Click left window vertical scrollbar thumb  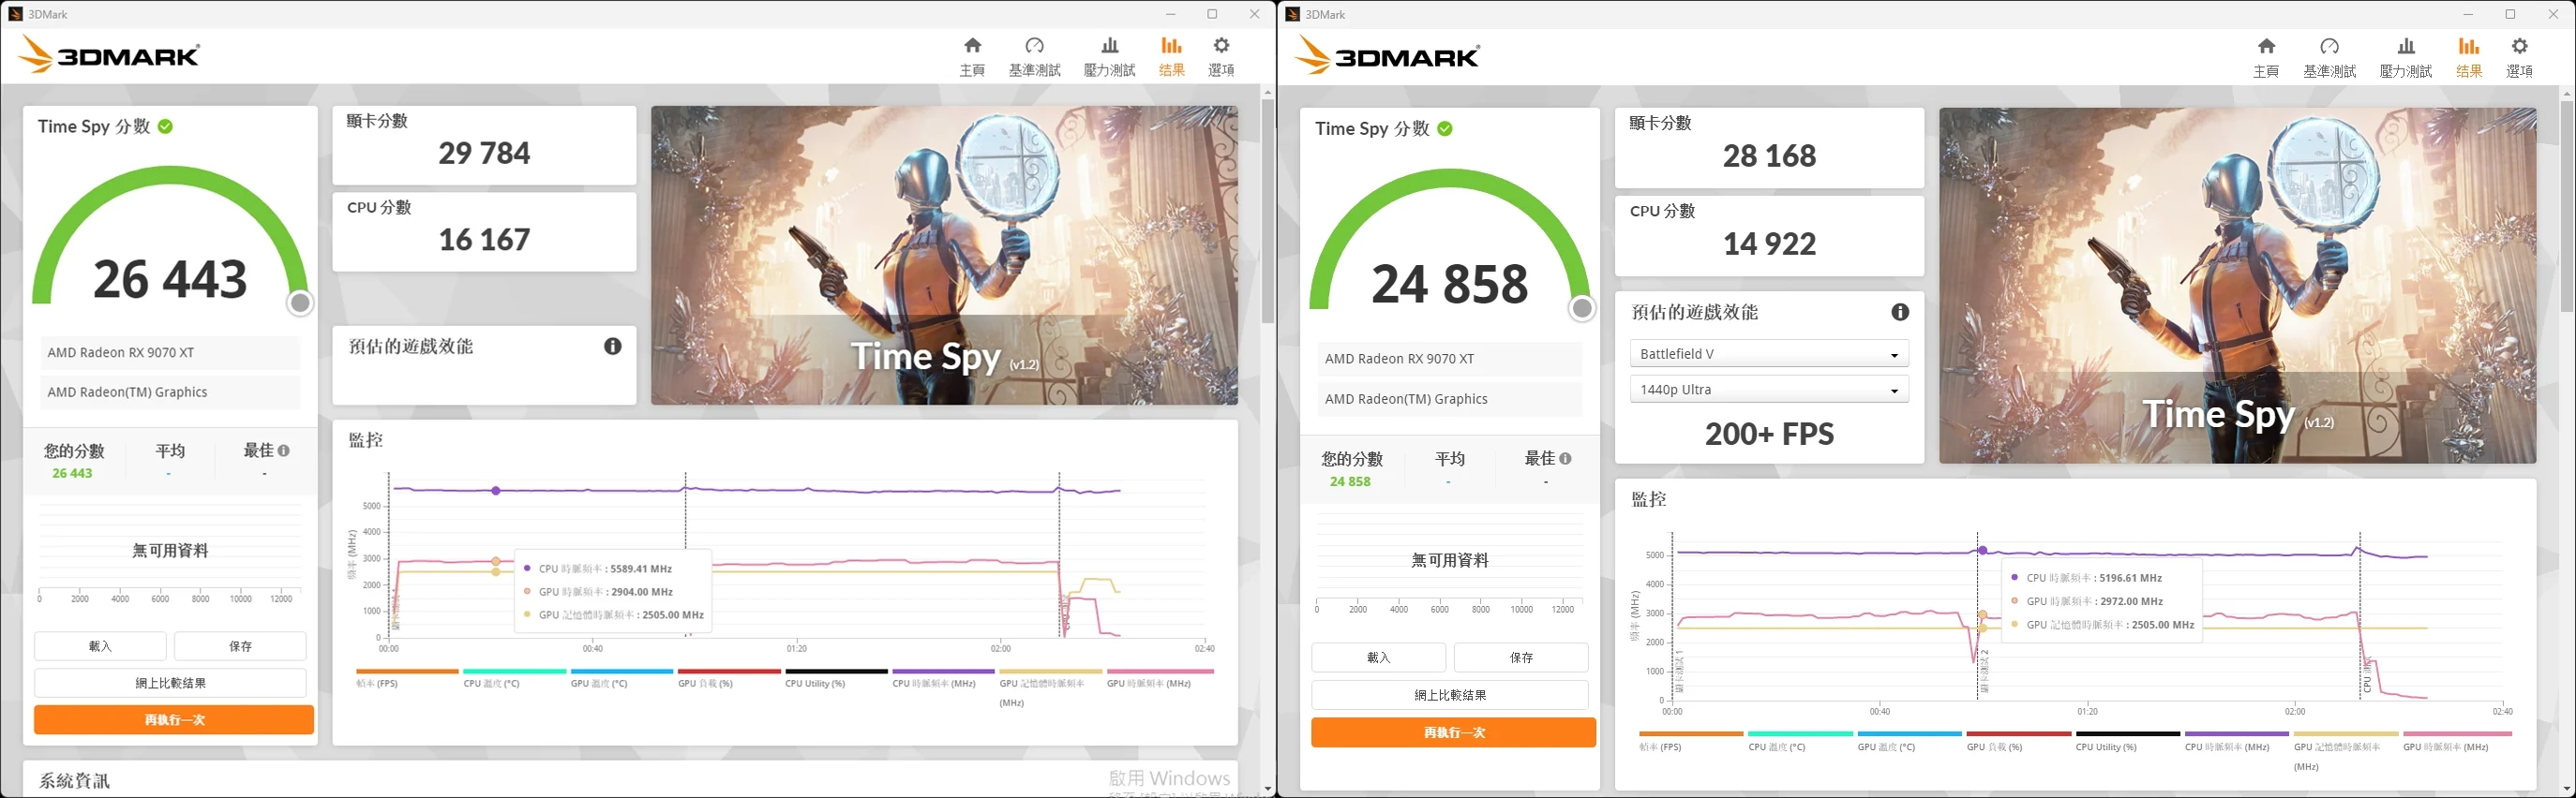1267,210
